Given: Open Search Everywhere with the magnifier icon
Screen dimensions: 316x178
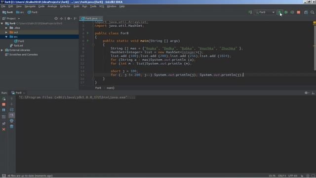Looking at the screenshot, I should click(x=313, y=12).
